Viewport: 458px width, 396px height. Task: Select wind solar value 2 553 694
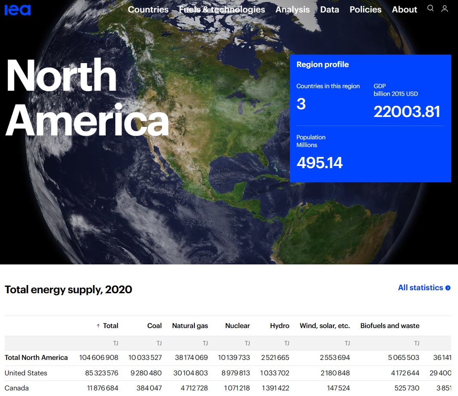pos(335,357)
